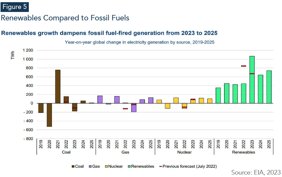Click the 'Source: EIA, 2023' caption

tap(256, 172)
